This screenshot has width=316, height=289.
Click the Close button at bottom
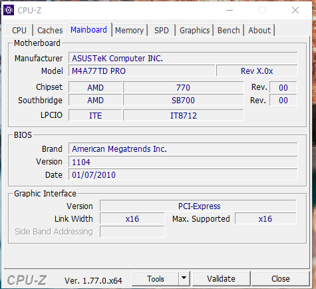click(x=281, y=279)
